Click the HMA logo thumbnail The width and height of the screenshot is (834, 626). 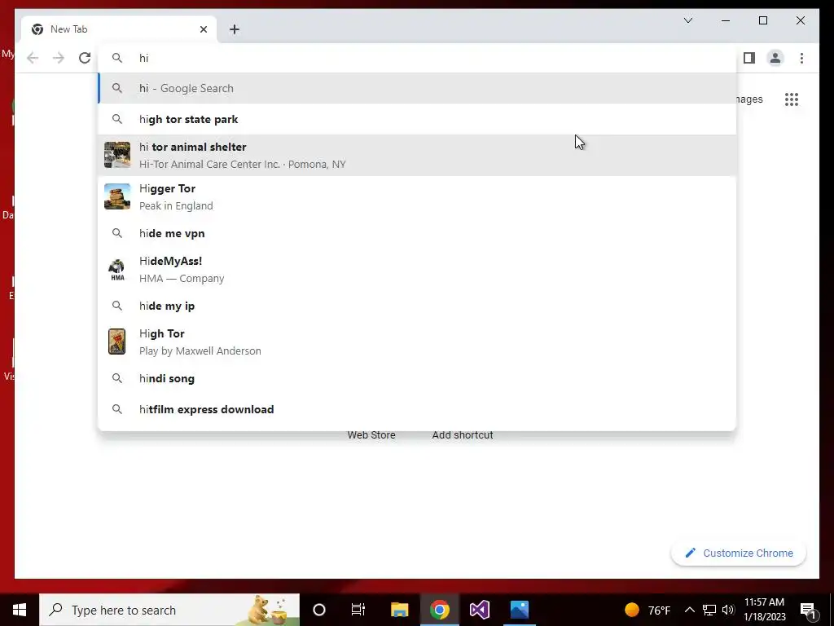[x=117, y=269]
